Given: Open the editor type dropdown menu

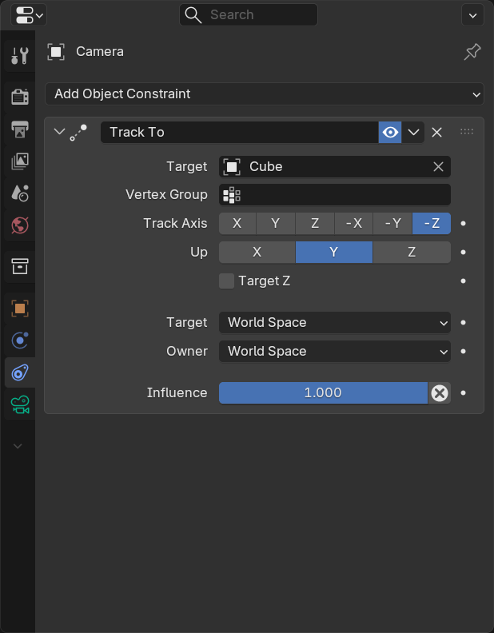Looking at the screenshot, I should (29, 15).
